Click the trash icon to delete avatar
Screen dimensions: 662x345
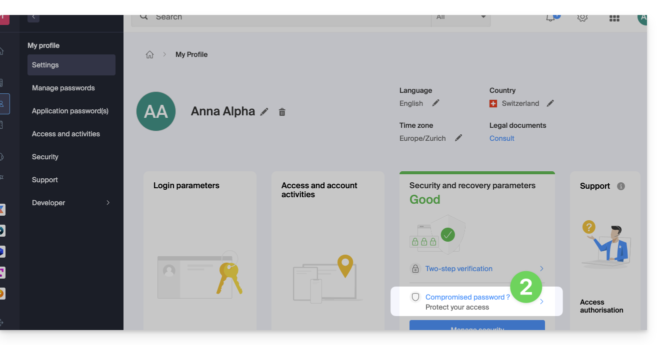[282, 112]
